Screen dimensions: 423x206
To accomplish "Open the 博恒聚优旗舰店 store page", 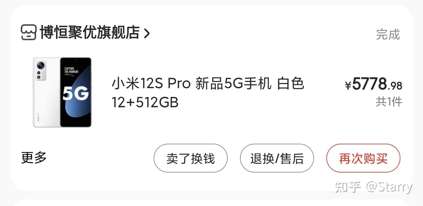I will [x=90, y=32].
